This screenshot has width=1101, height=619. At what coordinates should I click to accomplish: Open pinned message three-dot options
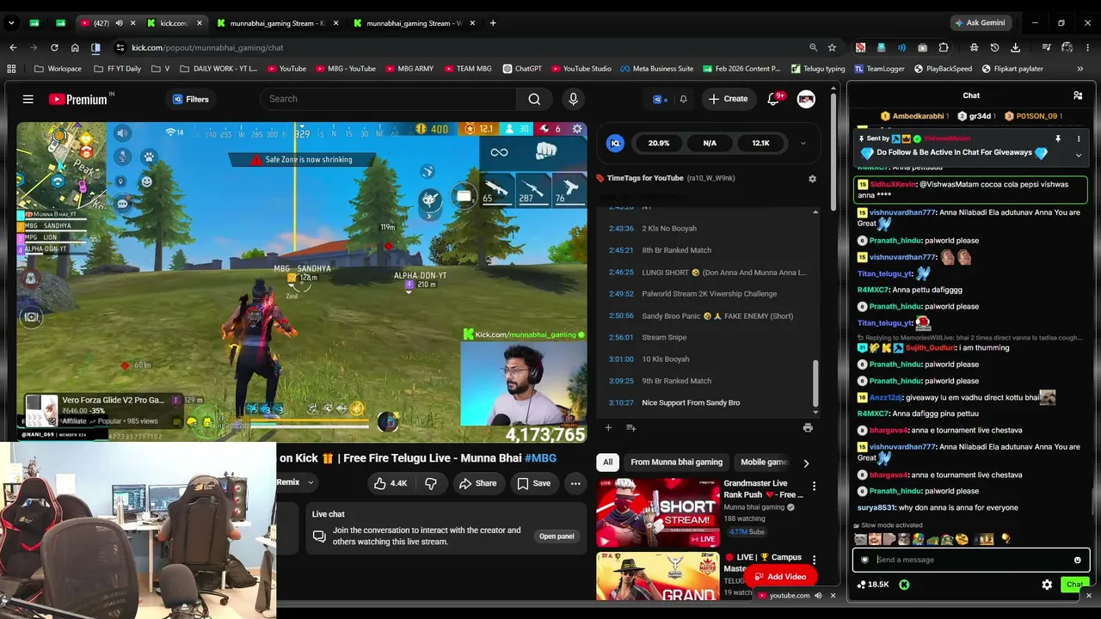1079,138
